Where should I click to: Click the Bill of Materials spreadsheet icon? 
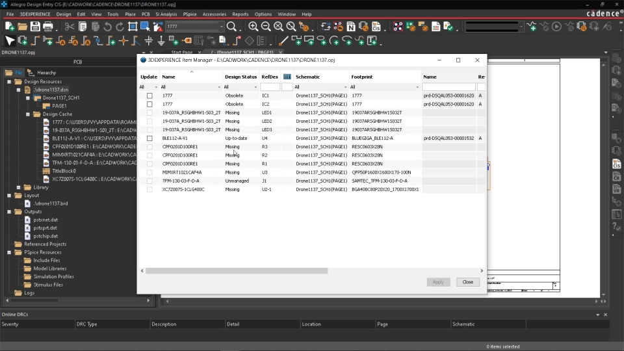(x=435, y=27)
